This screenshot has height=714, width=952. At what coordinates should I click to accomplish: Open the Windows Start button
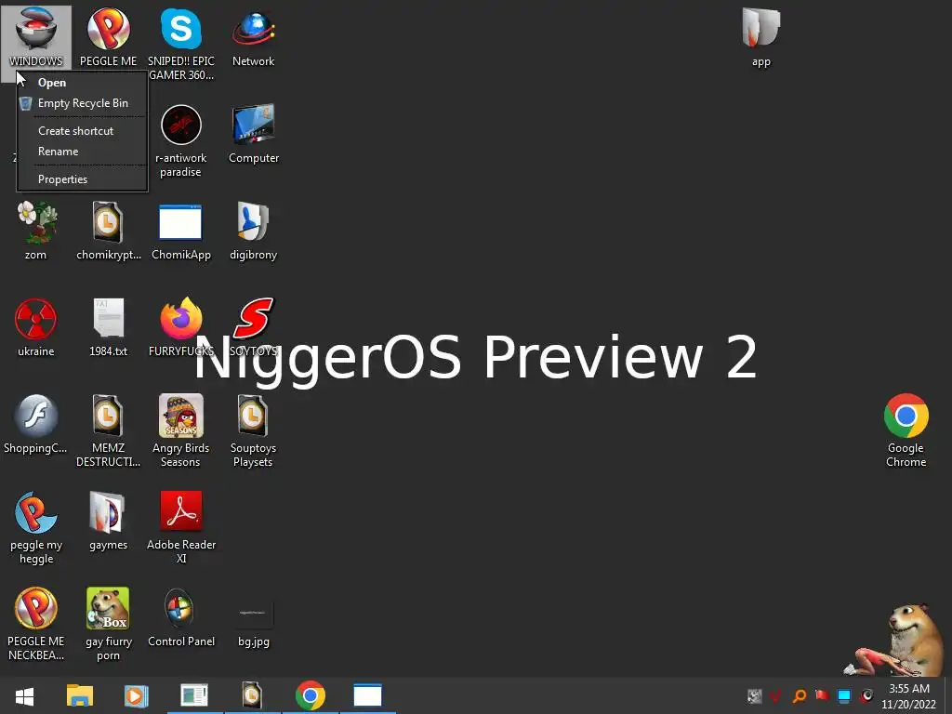pyautogui.click(x=24, y=695)
